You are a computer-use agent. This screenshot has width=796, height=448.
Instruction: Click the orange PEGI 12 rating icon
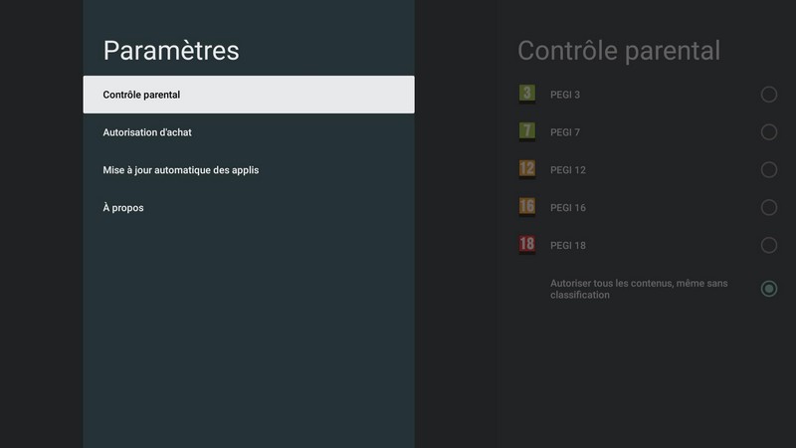pos(527,169)
